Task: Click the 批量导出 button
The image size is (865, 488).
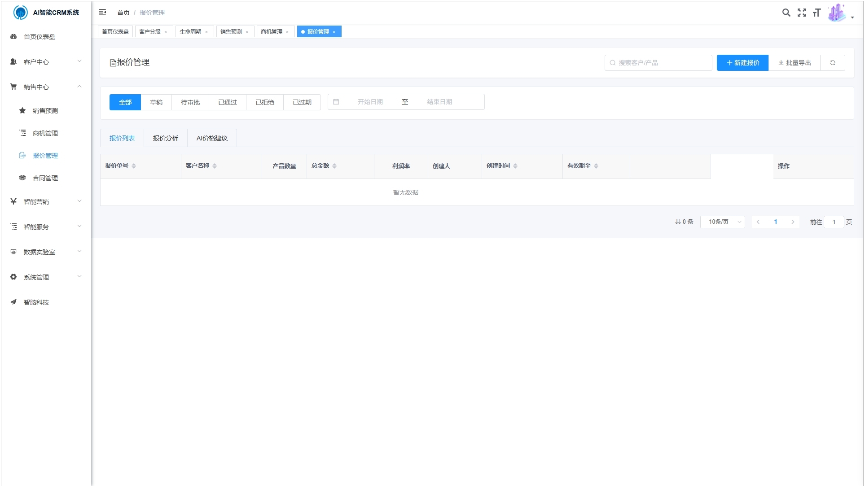Action: pos(794,63)
